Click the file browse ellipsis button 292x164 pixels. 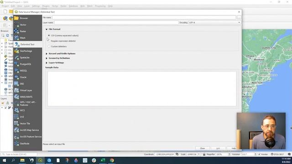coord(239,17)
